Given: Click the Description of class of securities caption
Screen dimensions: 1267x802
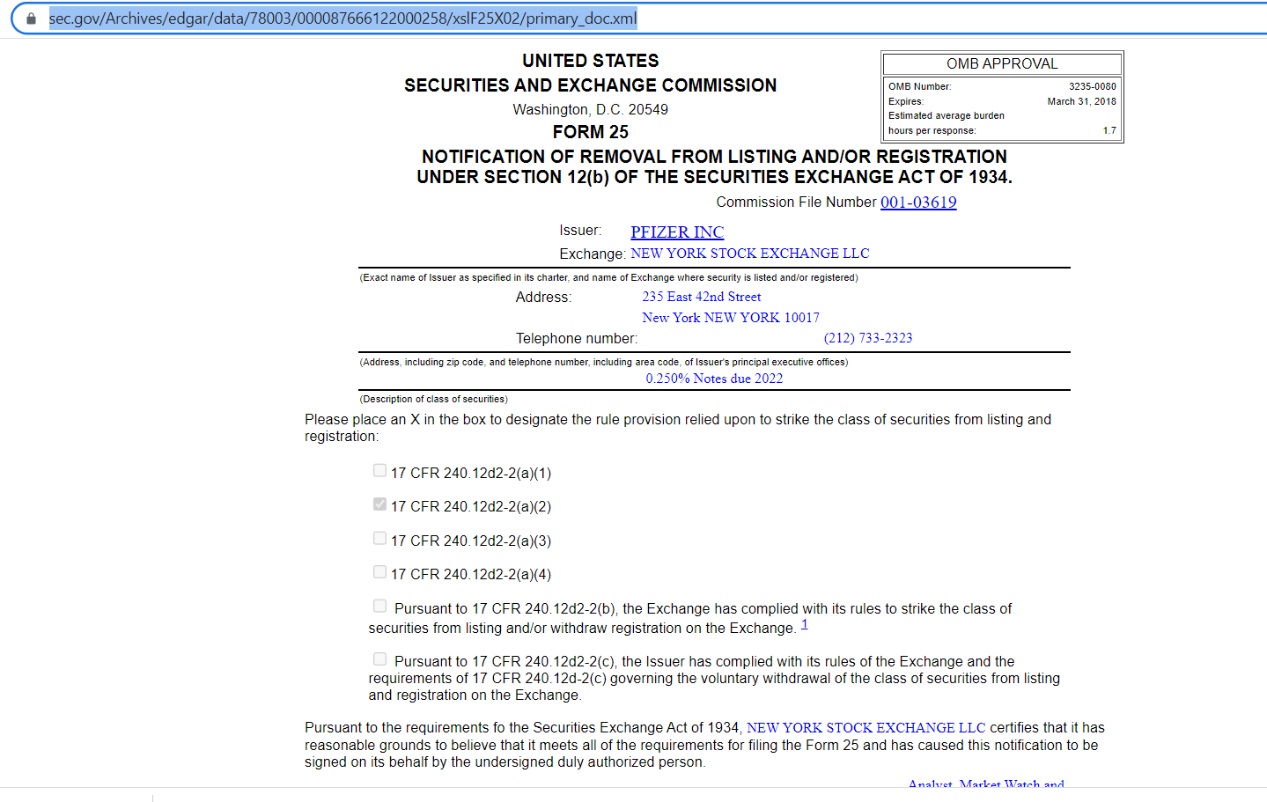Looking at the screenshot, I should pyautogui.click(x=434, y=399).
